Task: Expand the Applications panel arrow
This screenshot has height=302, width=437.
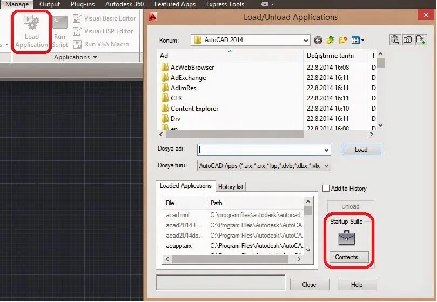Action: [x=95, y=57]
